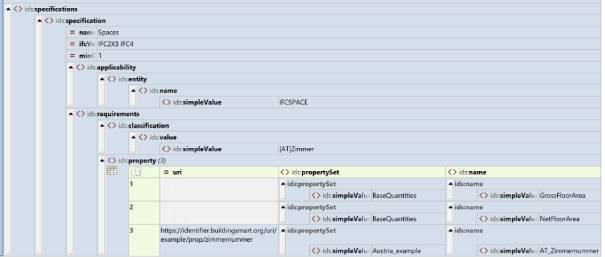Collapse ids:value under classification

click(133, 137)
